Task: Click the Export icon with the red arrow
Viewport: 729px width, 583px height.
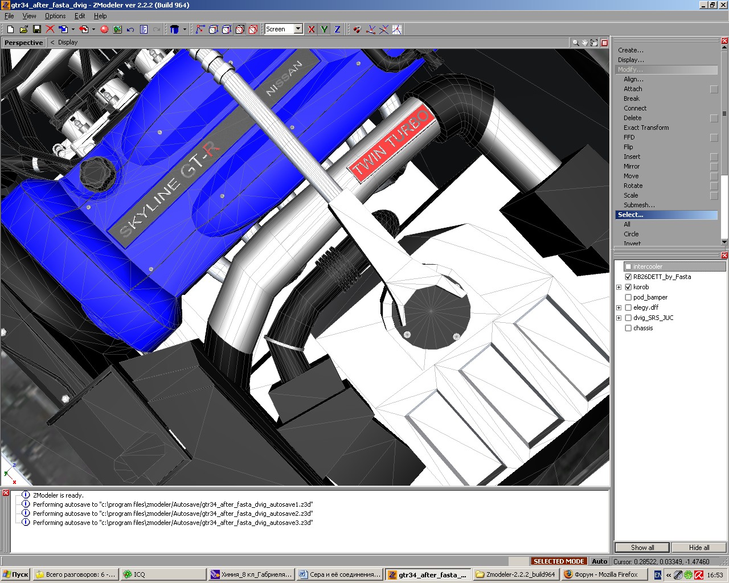Action: (x=84, y=29)
